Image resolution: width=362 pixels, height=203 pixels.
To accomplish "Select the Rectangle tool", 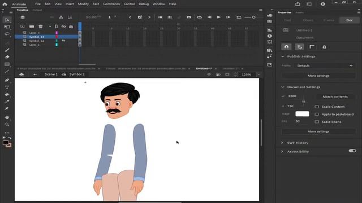I will coord(7,64).
